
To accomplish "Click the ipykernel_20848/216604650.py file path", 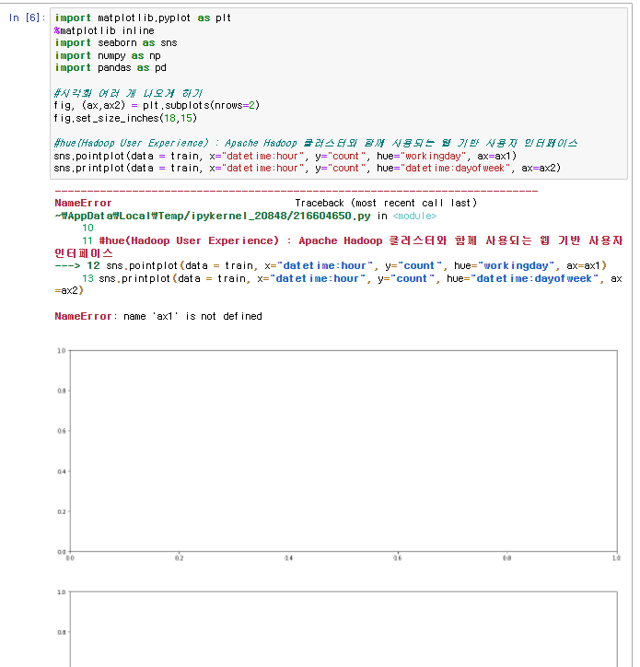I will pos(213,216).
